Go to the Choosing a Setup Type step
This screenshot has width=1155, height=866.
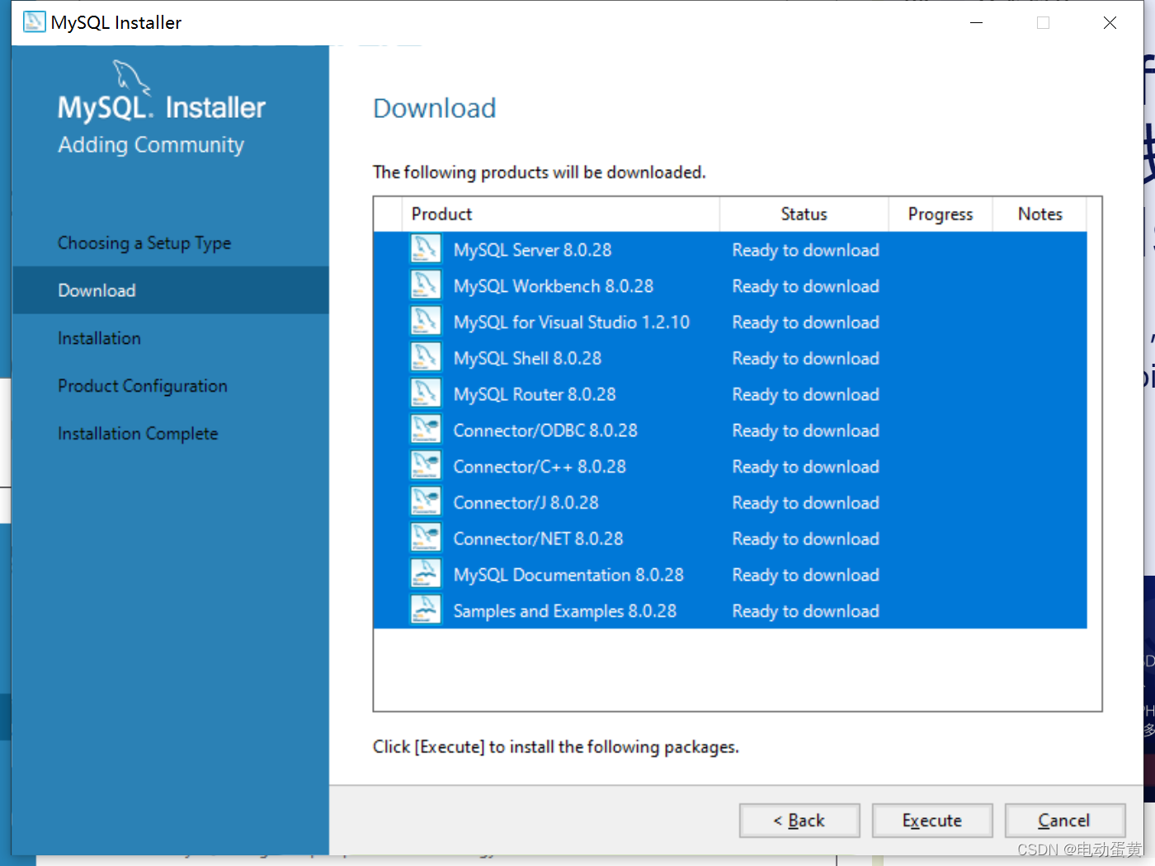[144, 243]
